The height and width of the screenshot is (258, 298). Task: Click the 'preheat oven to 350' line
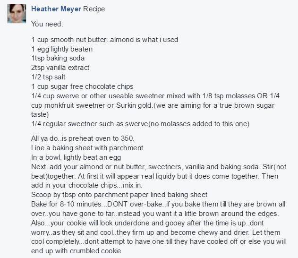(83, 138)
